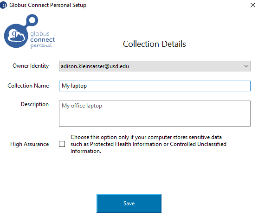The height and width of the screenshot is (216, 258).
Task: Expand the Owner Identity dropdown arrow
Action: (x=246, y=66)
